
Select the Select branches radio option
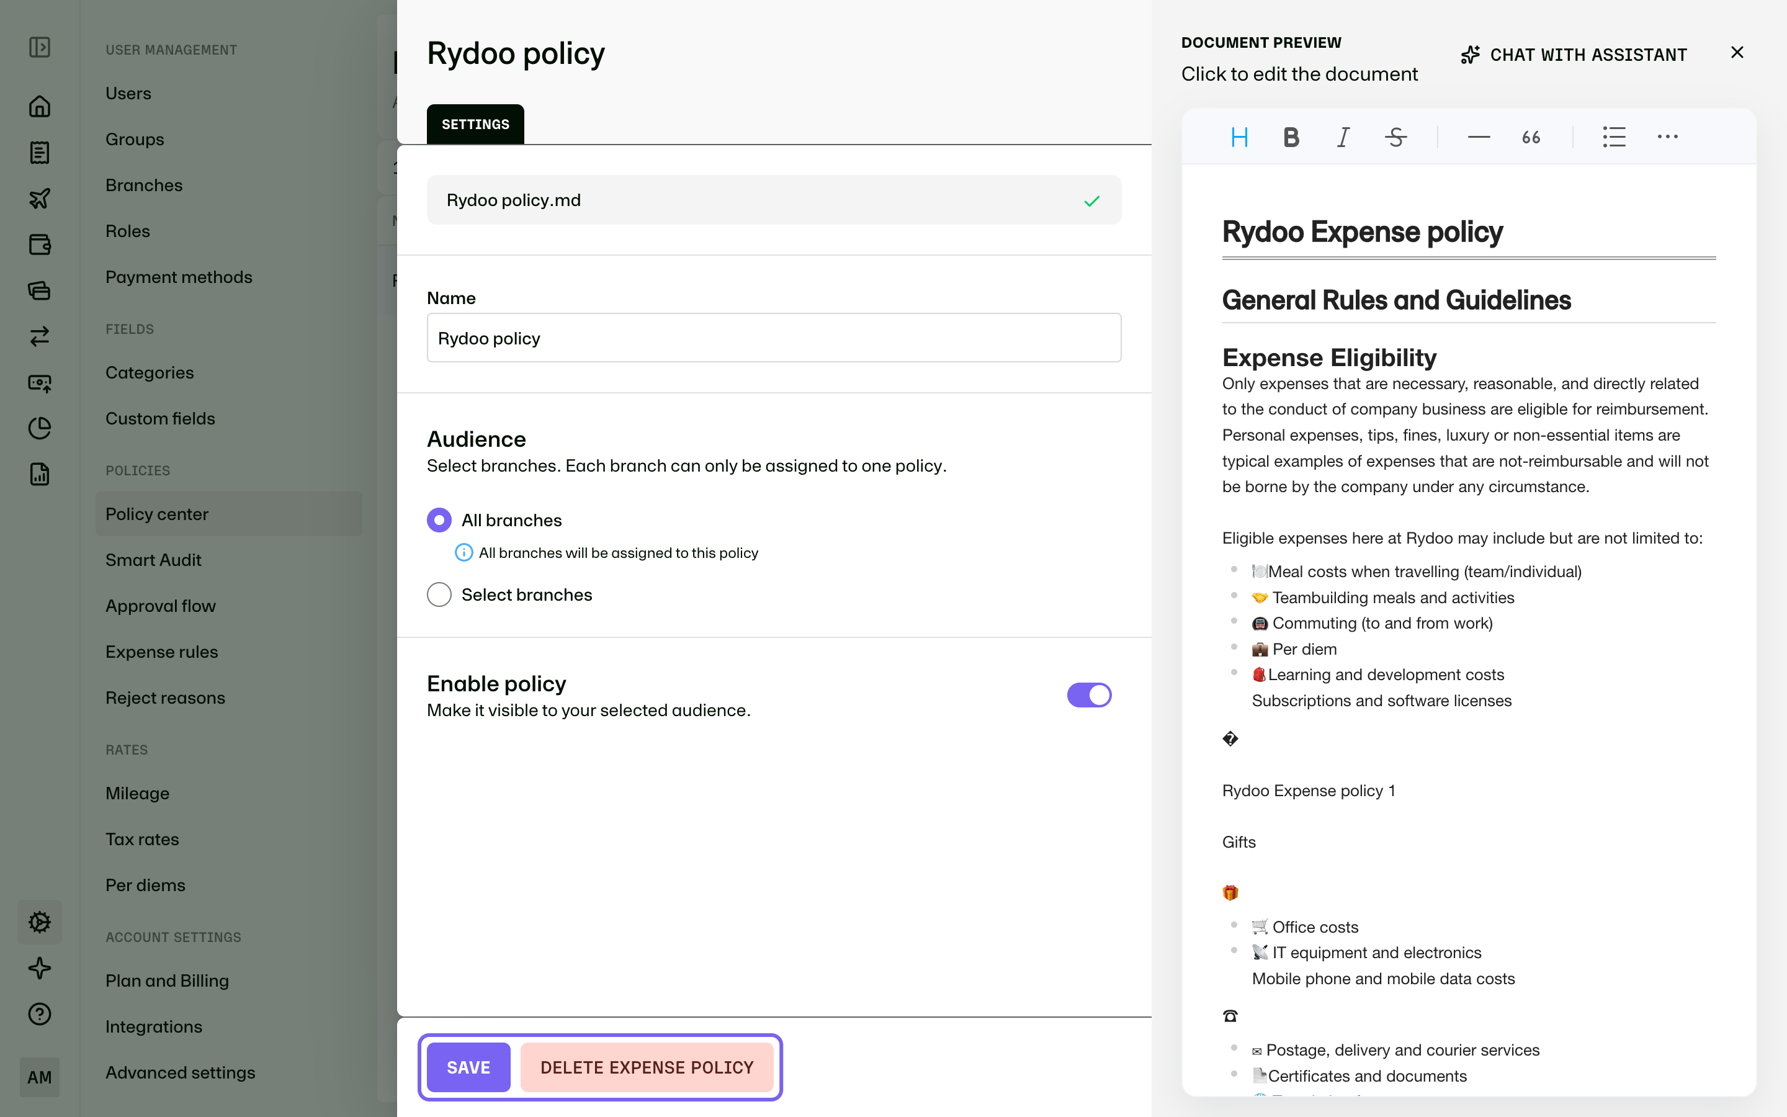tap(439, 594)
